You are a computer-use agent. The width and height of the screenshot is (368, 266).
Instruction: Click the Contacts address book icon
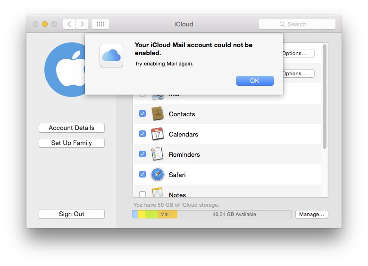pos(158,113)
